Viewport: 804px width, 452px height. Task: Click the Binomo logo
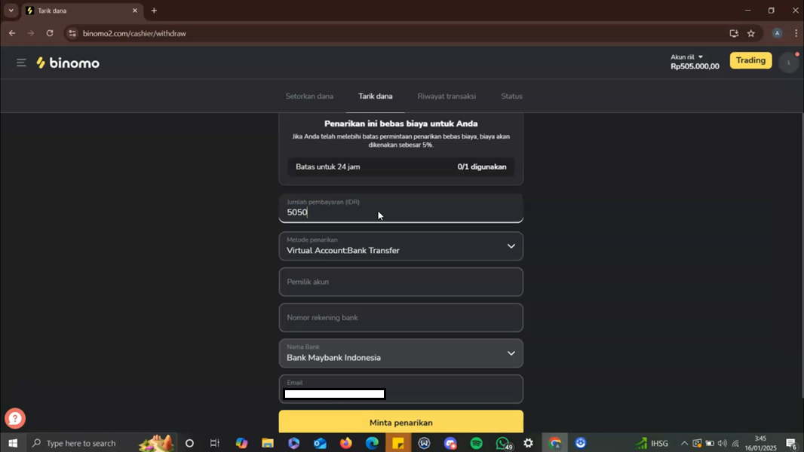coord(68,63)
